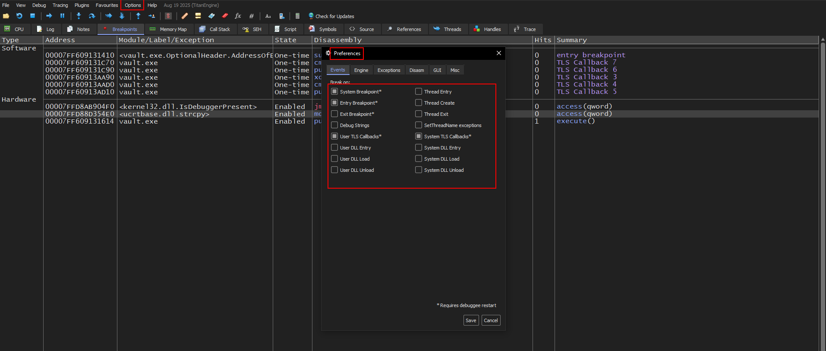Restart the debuggee with the restart icon
Viewport: 826px width, 351px height.
[19, 16]
